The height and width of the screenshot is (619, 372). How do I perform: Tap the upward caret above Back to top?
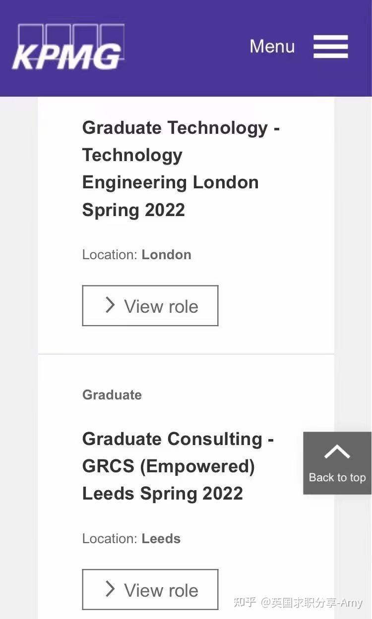[337, 451]
